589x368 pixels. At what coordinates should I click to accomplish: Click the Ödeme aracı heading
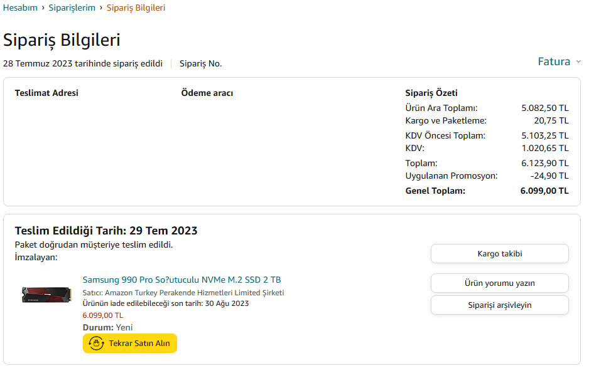coord(207,93)
